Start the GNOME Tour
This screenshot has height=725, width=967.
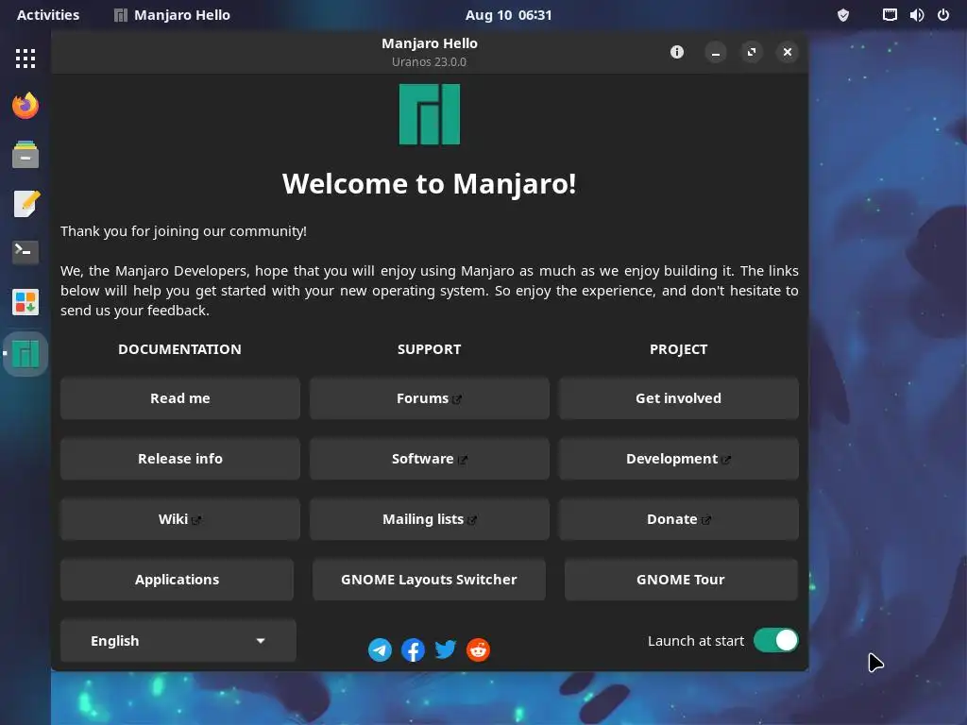(681, 580)
